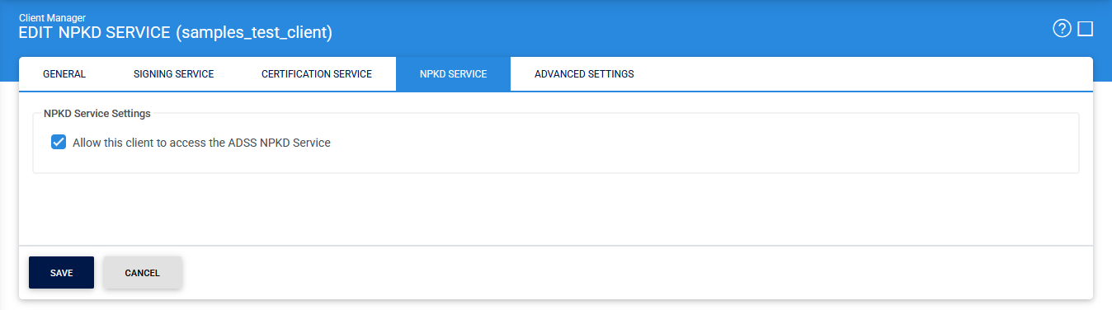The width and height of the screenshot is (1112, 310).
Task: Click the Client Manager breadcrumb text
Action: [x=53, y=17]
